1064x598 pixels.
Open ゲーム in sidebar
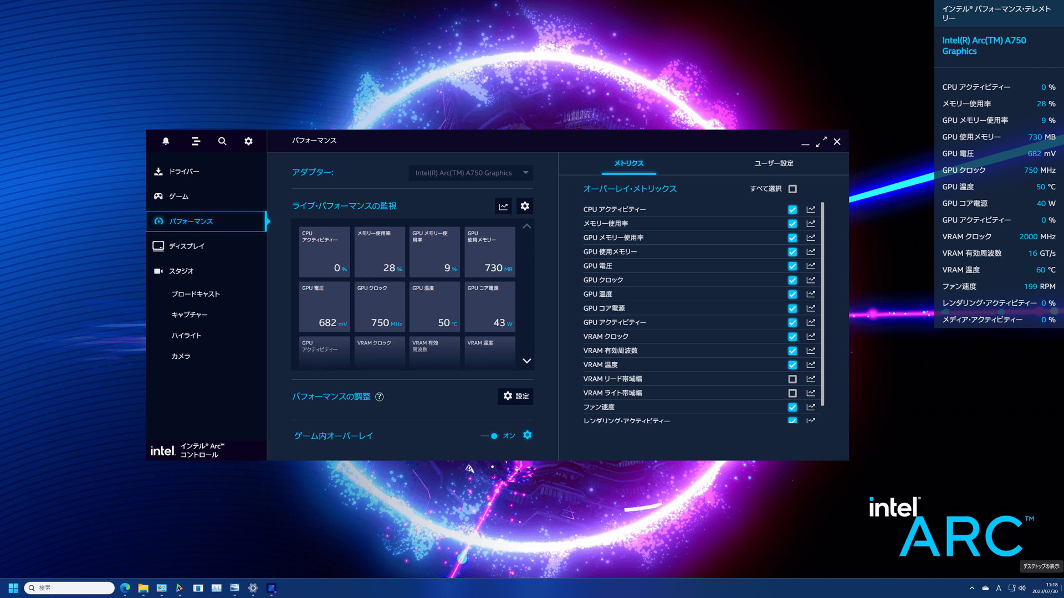pyautogui.click(x=206, y=197)
